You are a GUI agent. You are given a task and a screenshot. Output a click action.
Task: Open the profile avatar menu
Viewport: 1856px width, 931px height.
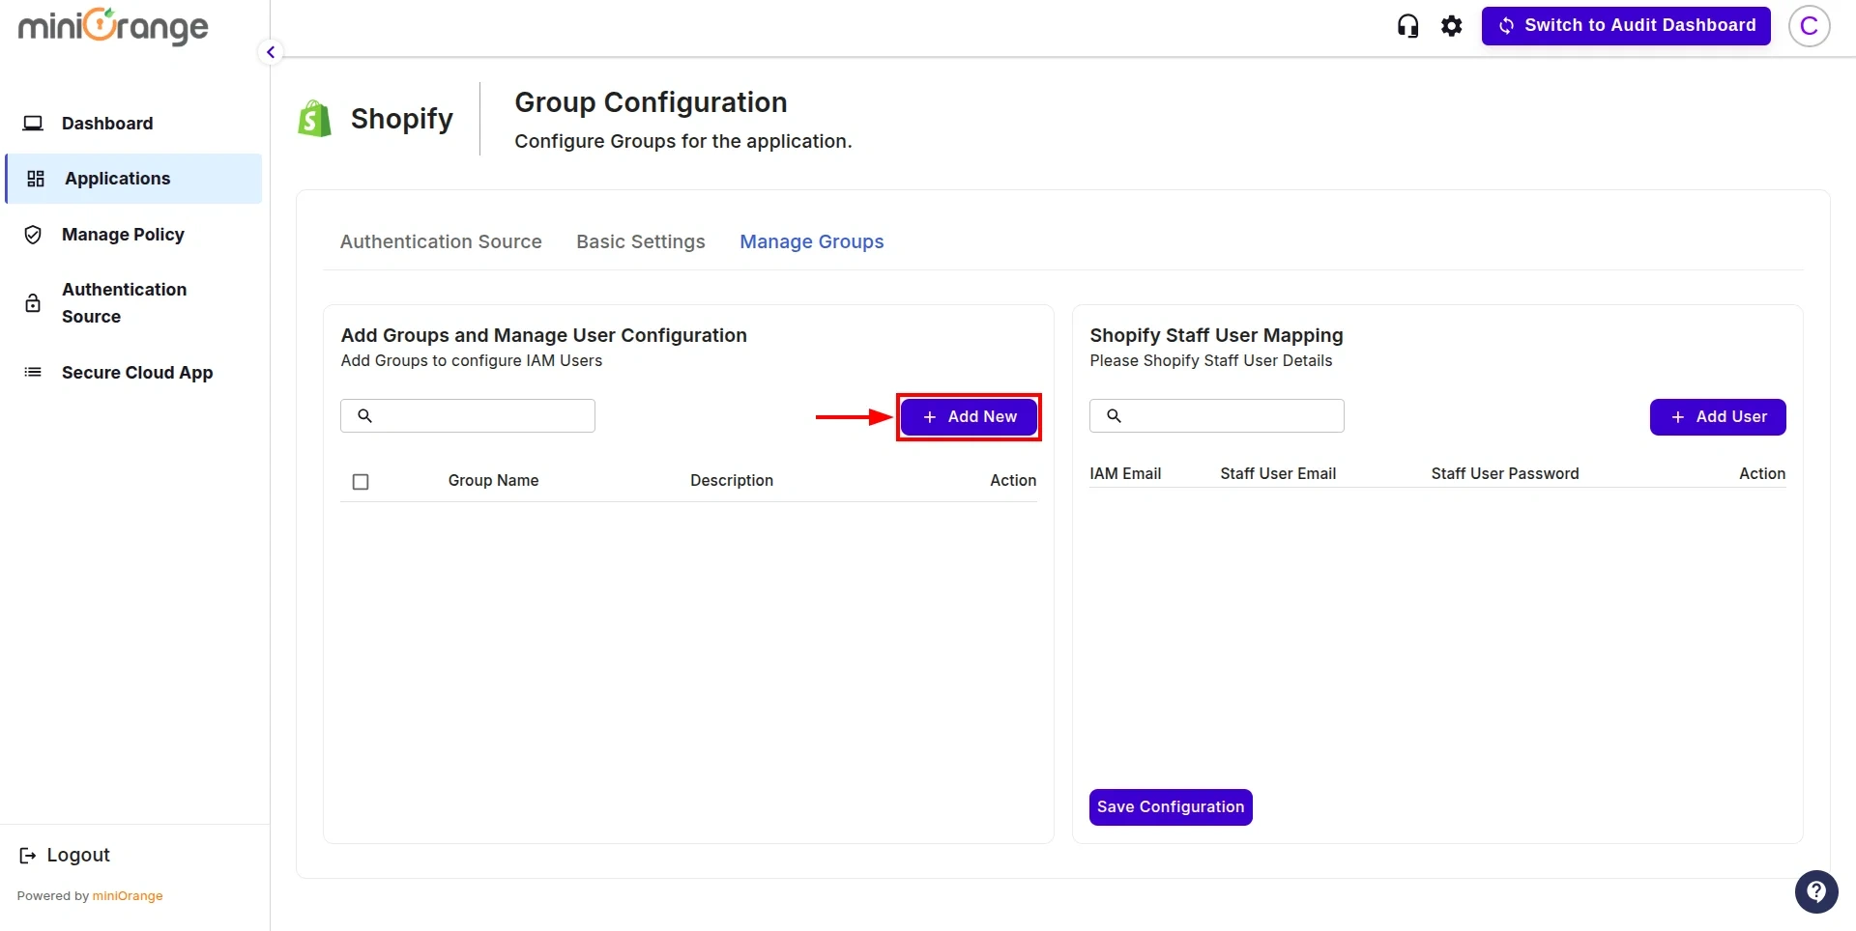coord(1810,26)
